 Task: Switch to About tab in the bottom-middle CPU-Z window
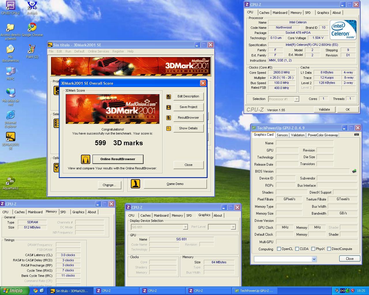(218, 215)
